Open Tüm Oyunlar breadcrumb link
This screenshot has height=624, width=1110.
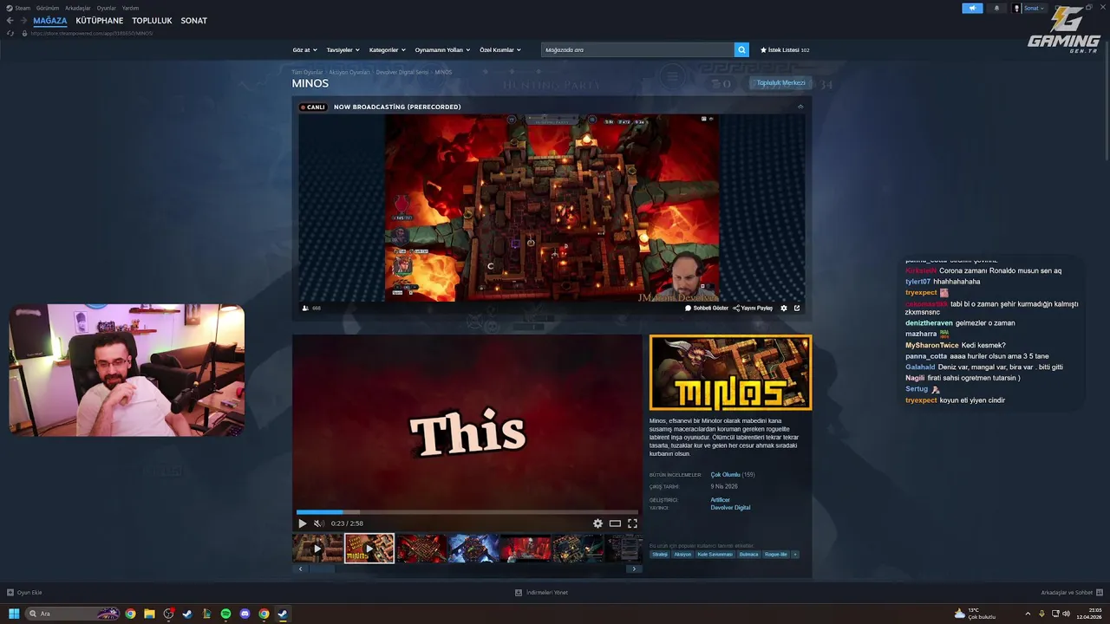[307, 72]
